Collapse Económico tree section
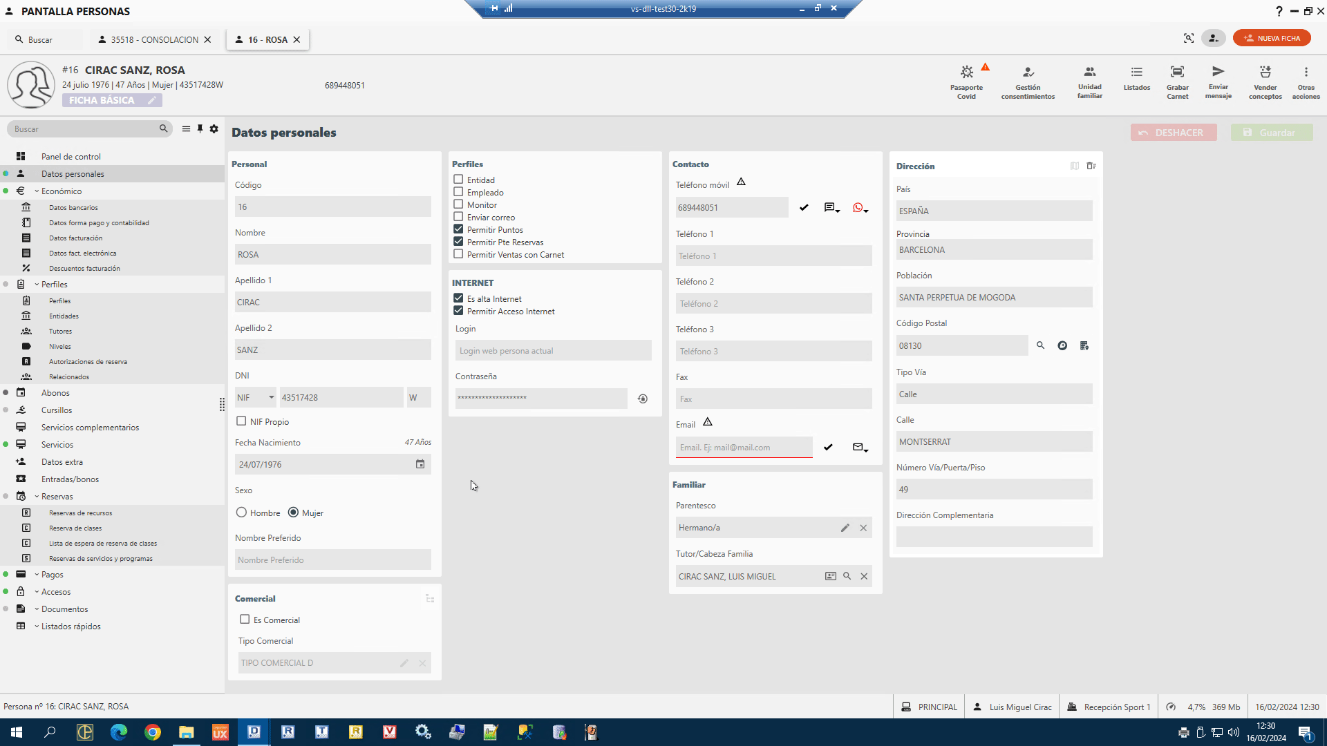 tap(37, 191)
